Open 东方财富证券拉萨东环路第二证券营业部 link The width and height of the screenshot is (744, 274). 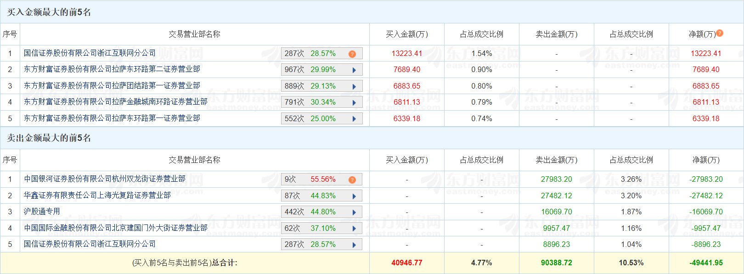[112, 69]
